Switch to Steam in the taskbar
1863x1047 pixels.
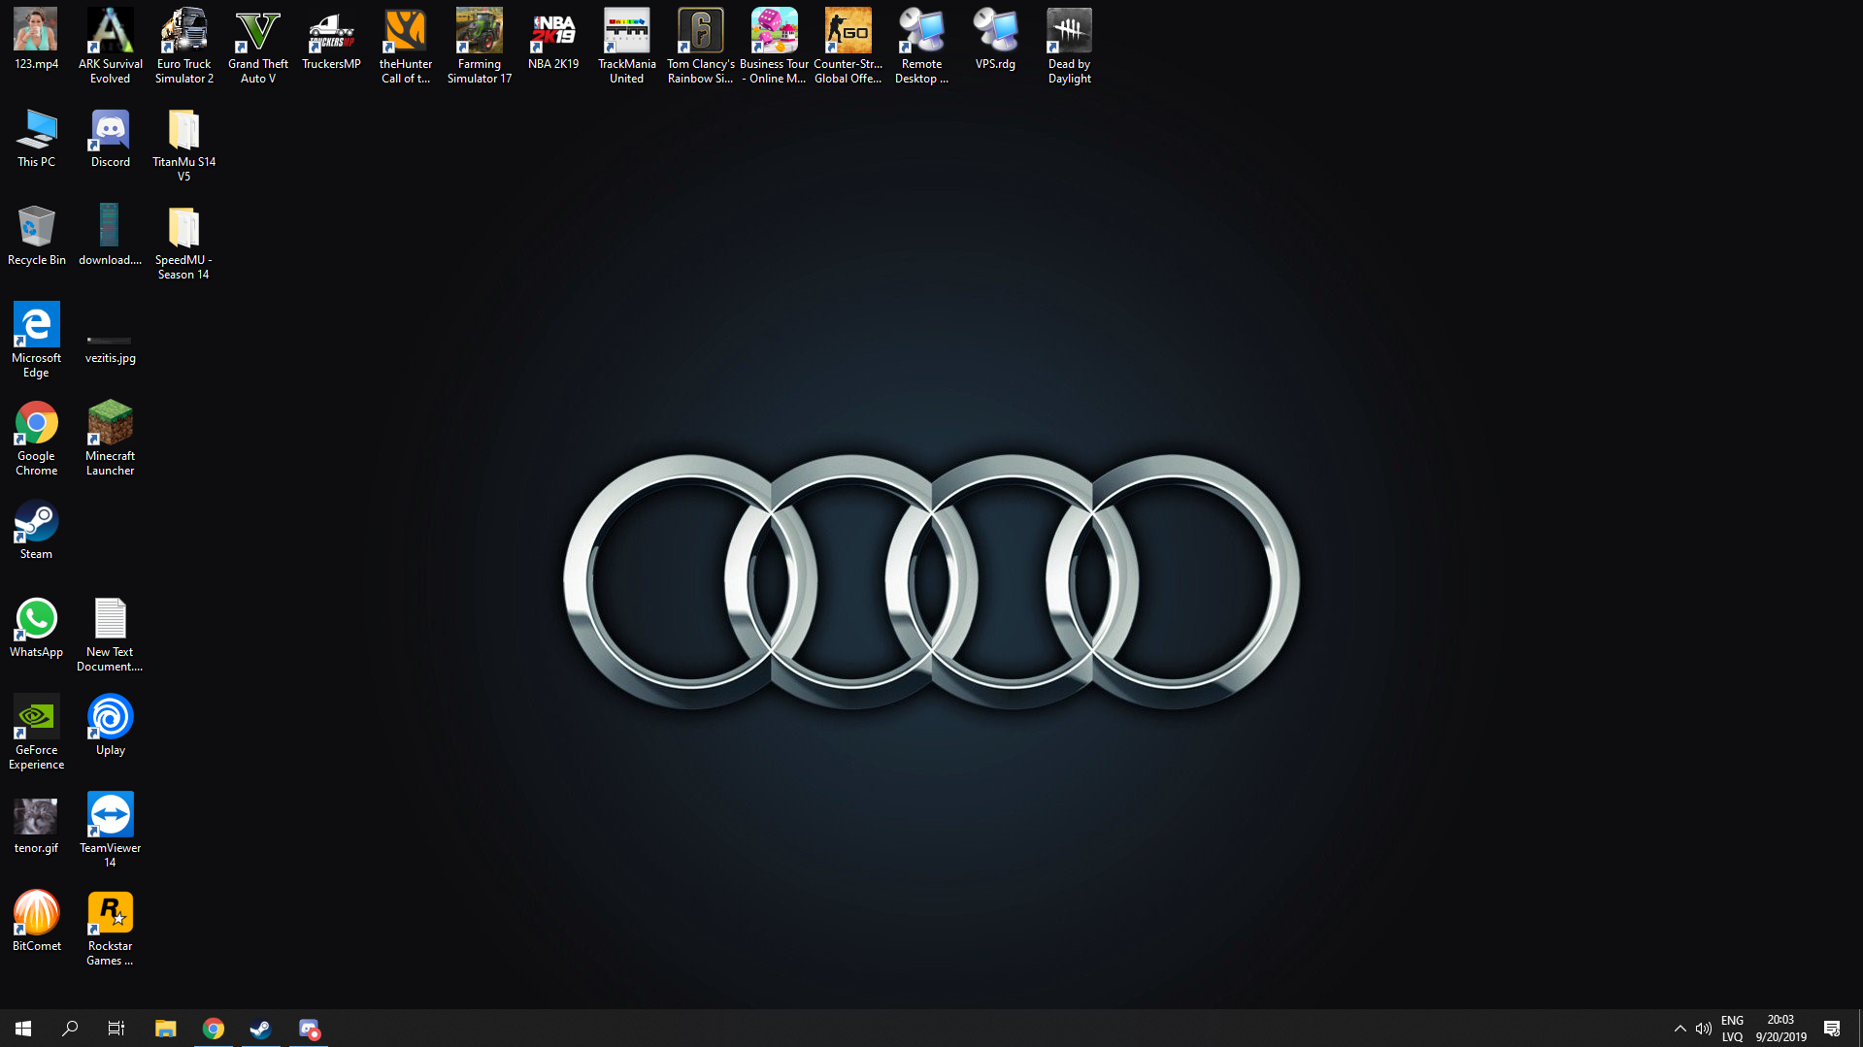[260, 1029]
